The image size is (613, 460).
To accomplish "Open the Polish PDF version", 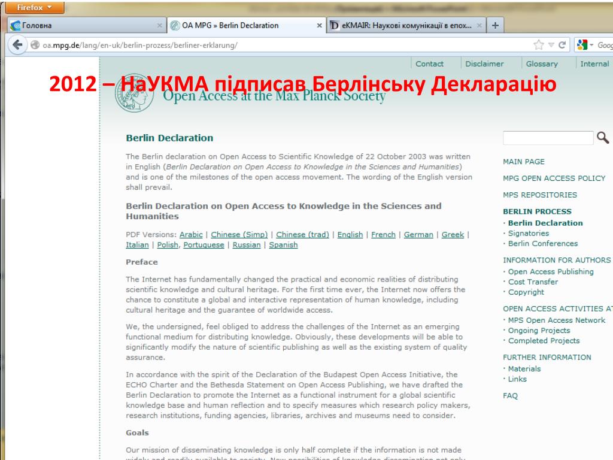I will tap(168, 245).
